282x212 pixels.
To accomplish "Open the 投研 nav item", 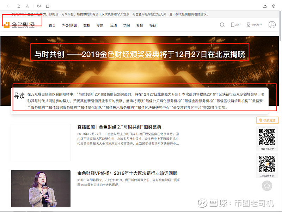I will coord(153,25).
